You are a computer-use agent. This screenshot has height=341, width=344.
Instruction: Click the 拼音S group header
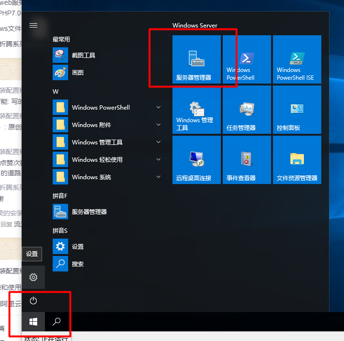(x=60, y=230)
